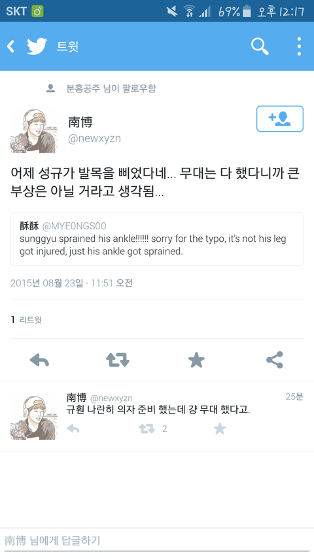The width and height of the screenshot is (314, 559).
Task: View the 1 리트윗 list
Action: (26, 319)
